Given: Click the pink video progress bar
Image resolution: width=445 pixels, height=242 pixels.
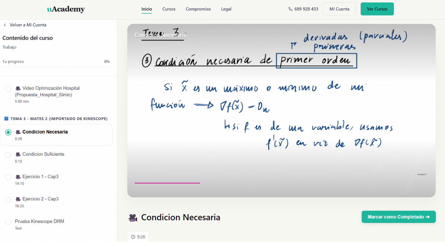Looking at the screenshot, I should point(167,183).
